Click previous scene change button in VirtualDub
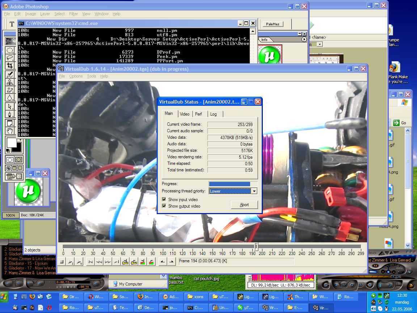The image size is (417, 313). click(143, 262)
